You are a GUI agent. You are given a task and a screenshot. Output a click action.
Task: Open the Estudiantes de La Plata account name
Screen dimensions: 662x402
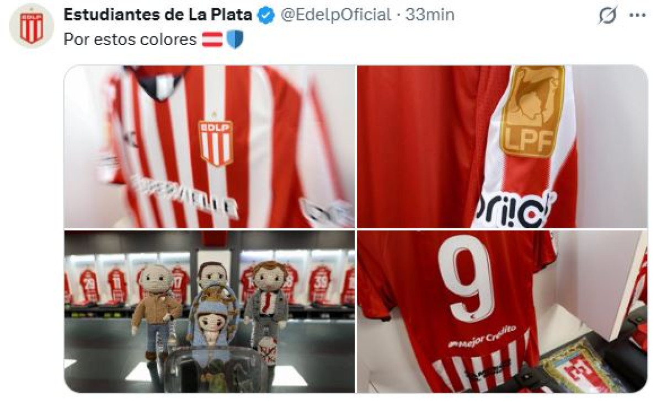coord(158,15)
